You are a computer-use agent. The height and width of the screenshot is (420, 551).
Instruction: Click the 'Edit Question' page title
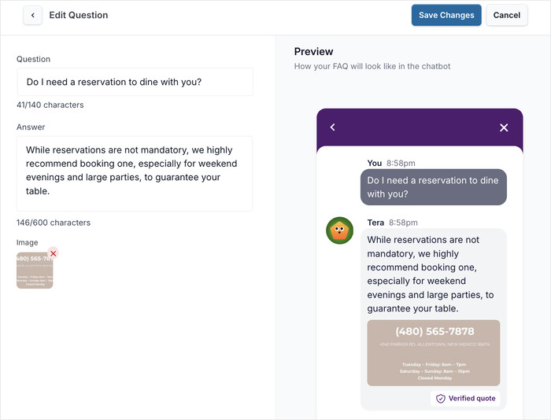pyautogui.click(x=79, y=15)
